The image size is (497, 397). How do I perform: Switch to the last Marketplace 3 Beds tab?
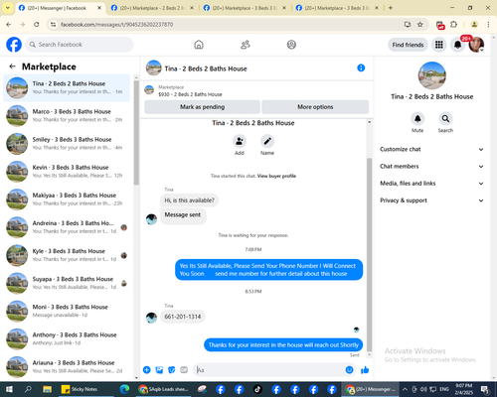click(337, 8)
